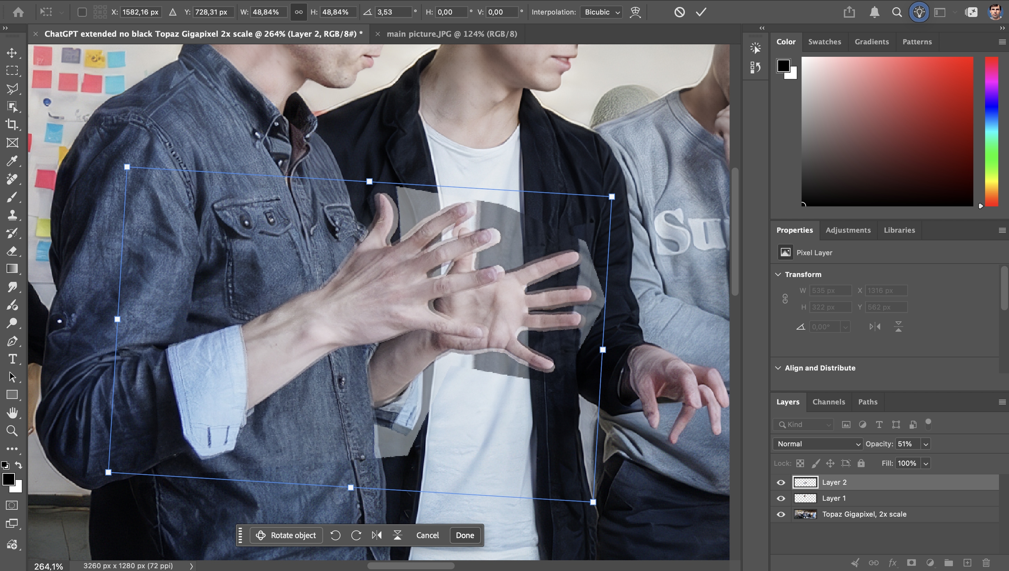Viewport: 1009px width, 571px height.
Task: Select the Eraser tool
Action: [12, 251]
